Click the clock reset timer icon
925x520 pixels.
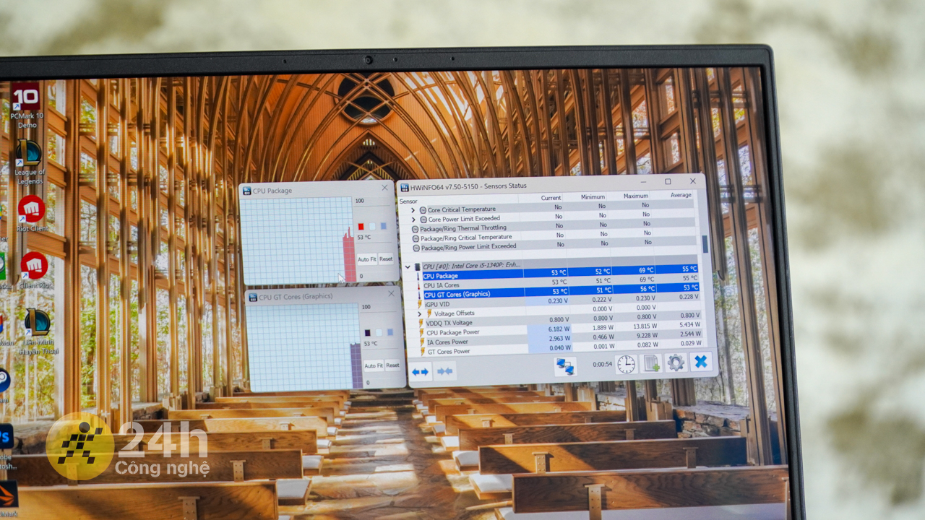click(626, 365)
